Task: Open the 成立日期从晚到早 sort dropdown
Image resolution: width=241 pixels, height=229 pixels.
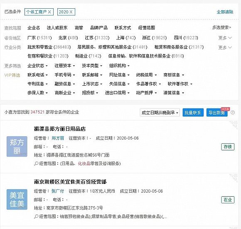Action: pyautogui.click(x=160, y=113)
